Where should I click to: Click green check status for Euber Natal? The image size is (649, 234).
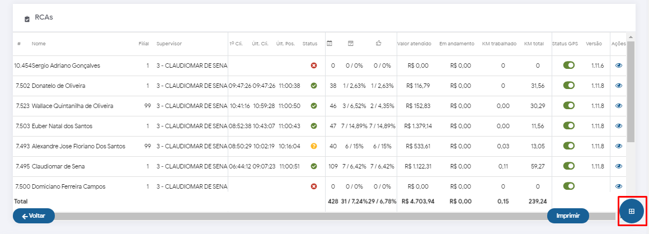(x=314, y=126)
